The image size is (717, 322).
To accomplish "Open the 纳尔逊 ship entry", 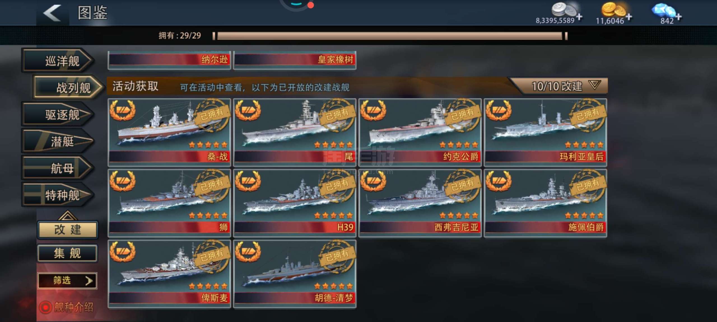I will [x=169, y=60].
